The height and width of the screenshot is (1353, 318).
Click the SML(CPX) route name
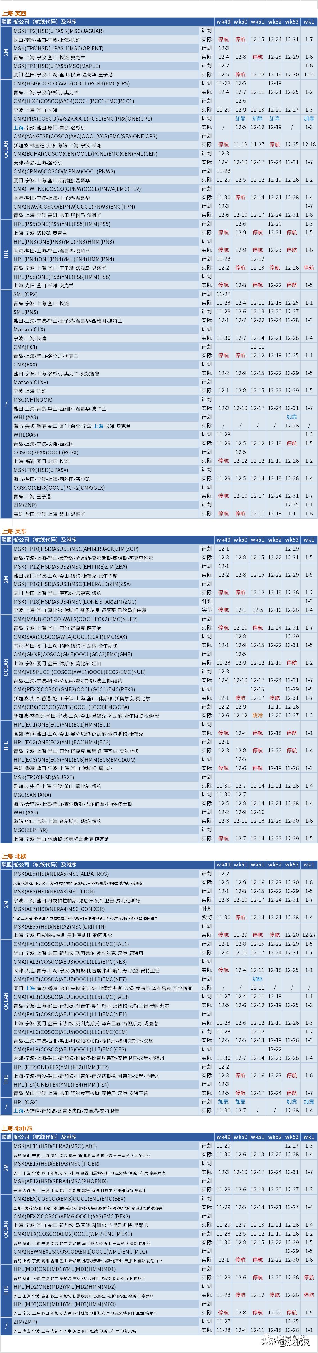coord(26,294)
